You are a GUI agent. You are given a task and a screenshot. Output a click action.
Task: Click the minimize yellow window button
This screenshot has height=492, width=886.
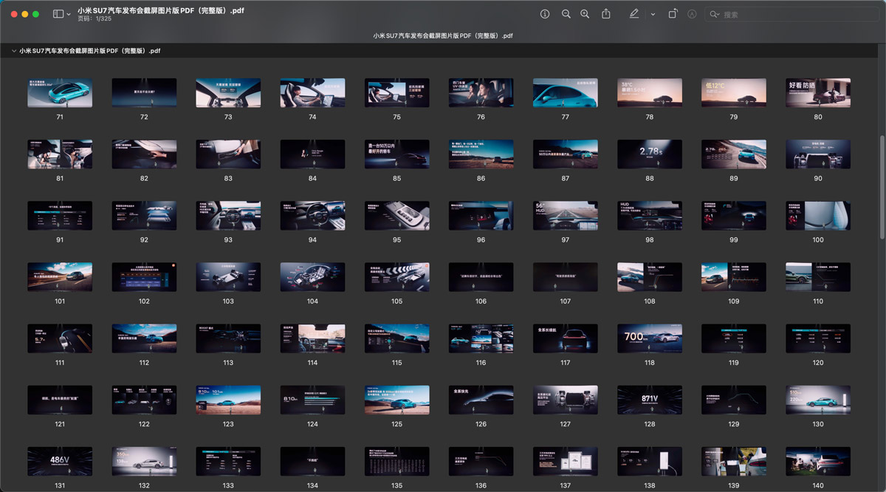point(25,14)
